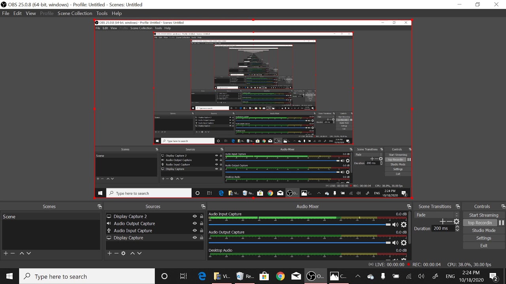506x284 pixels.
Task: Open Google Chrome from the bottom Windows taskbar
Action: click(280, 277)
